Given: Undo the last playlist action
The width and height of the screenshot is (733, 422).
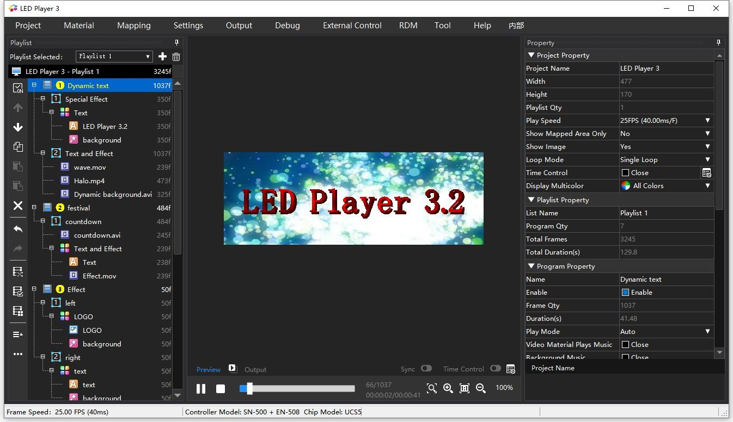Looking at the screenshot, I should tap(18, 229).
